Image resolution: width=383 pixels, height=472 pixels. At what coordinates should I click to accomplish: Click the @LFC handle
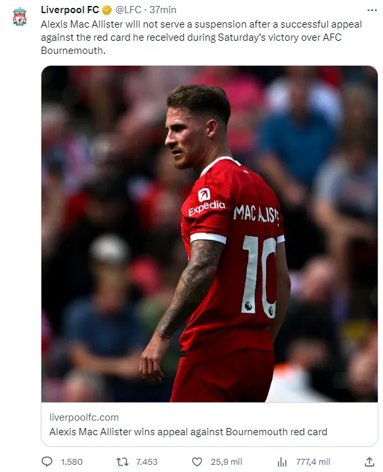[129, 10]
